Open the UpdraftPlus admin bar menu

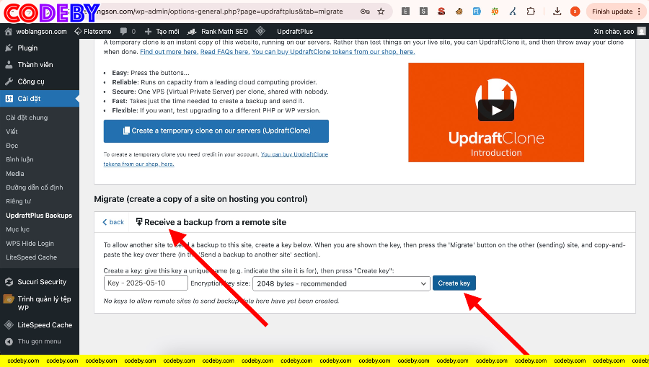[295, 32]
